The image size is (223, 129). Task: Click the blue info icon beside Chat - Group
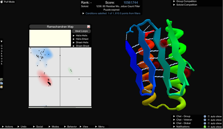click(205, 116)
